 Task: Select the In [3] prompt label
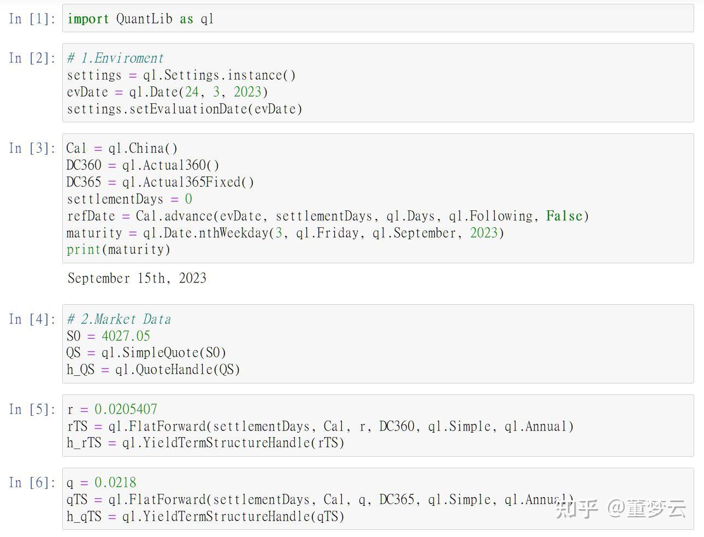(x=32, y=148)
